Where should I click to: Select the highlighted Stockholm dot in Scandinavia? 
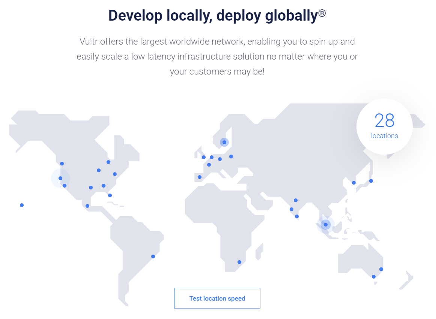click(x=224, y=142)
